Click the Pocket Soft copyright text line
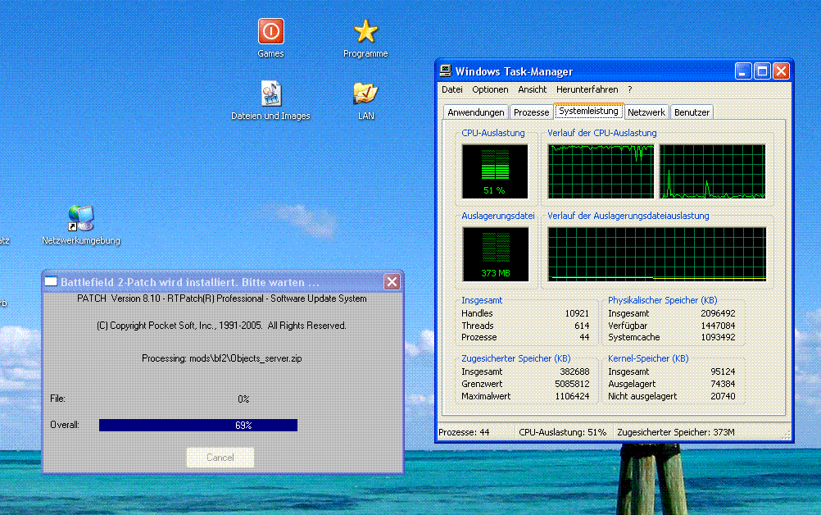821x515 pixels. (x=221, y=326)
